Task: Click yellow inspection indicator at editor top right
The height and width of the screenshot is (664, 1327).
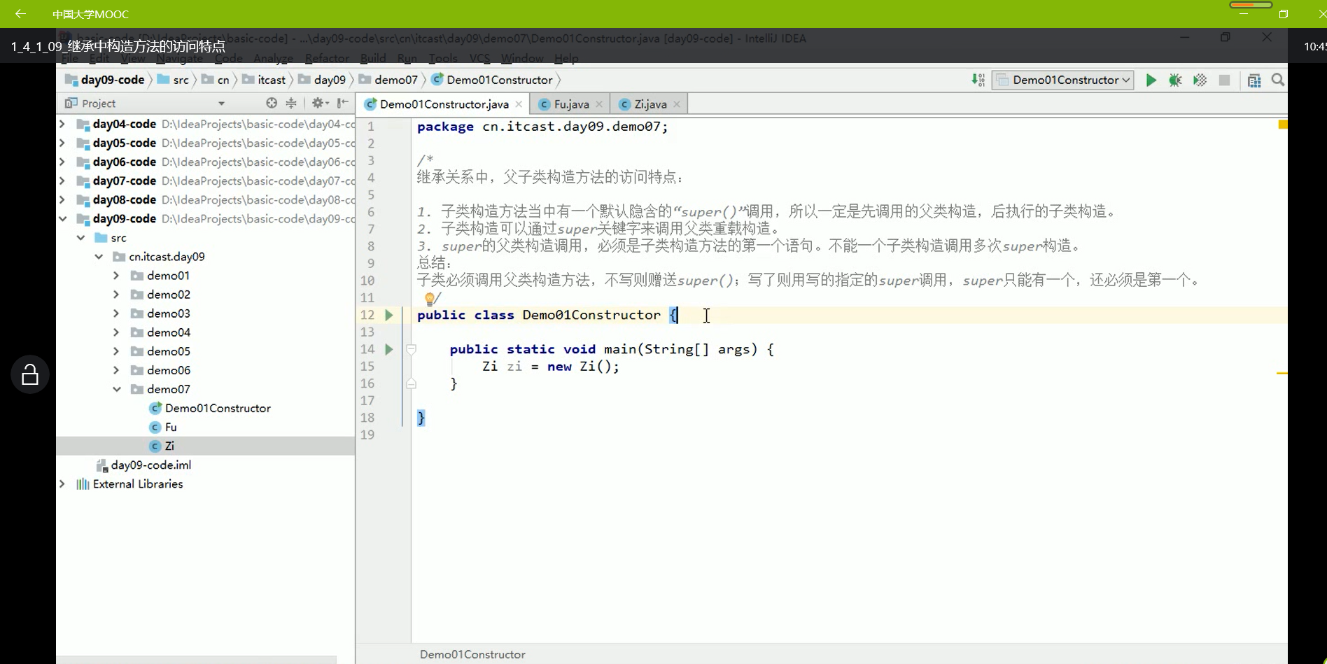Action: (1282, 125)
